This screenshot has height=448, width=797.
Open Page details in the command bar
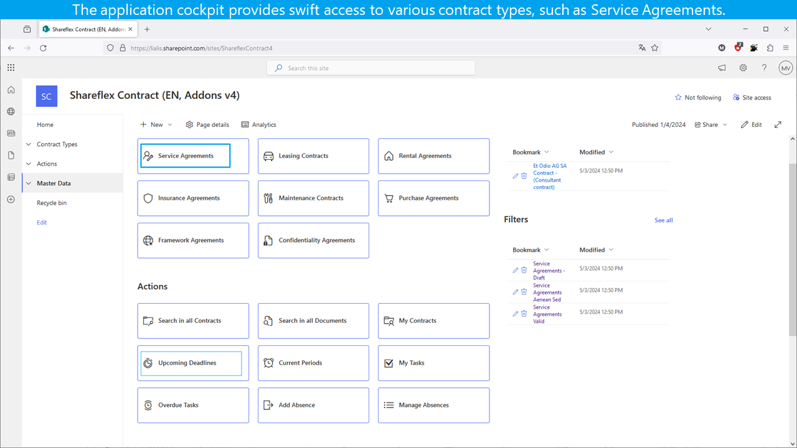click(207, 124)
